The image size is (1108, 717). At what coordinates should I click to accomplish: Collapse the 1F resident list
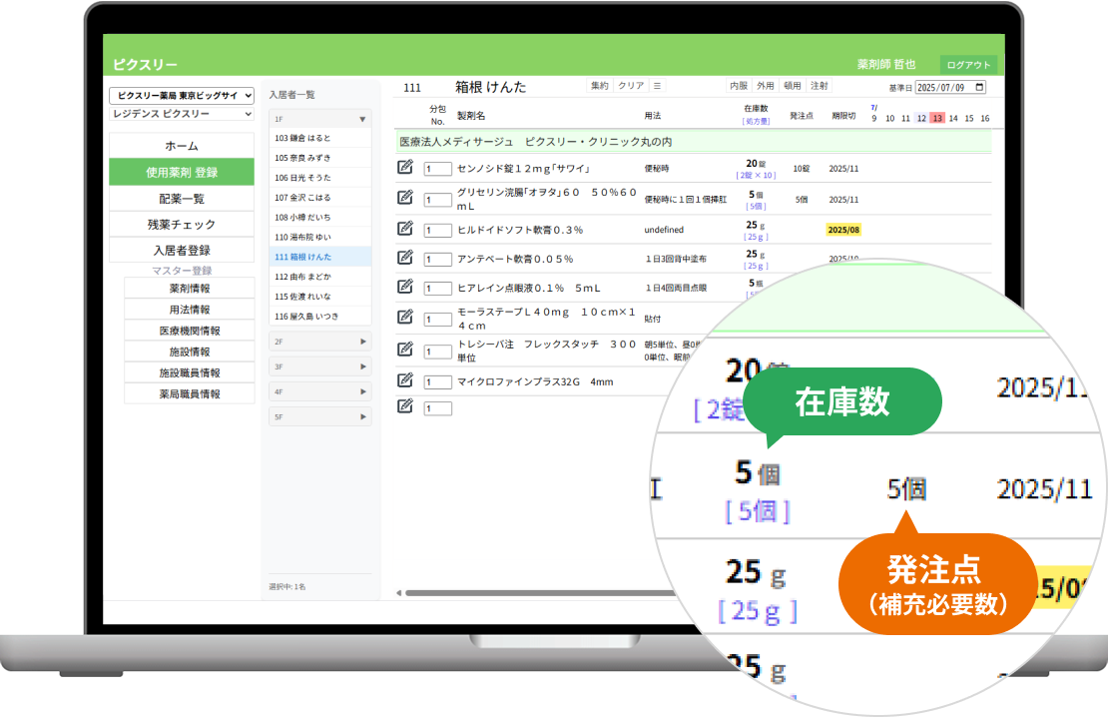click(319, 119)
